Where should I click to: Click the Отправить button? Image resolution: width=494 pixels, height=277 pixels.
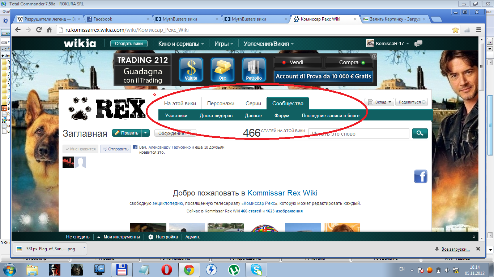(115, 149)
